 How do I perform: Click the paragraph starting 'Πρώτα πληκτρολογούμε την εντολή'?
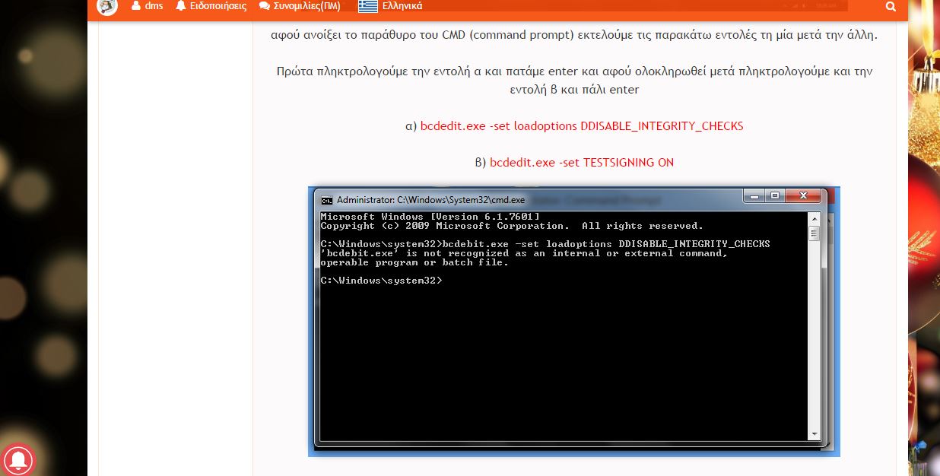click(x=574, y=81)
